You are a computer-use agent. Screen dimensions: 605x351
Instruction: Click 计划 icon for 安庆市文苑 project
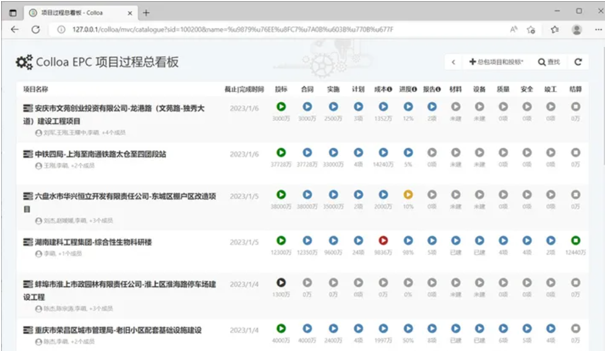[x=358, y=106]
